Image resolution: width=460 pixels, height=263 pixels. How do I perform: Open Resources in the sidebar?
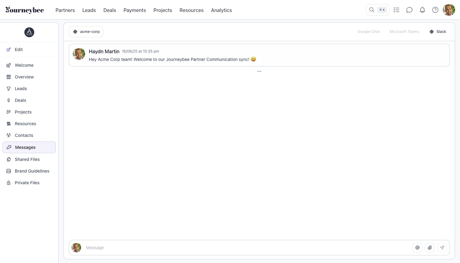(x=29, y=124)
